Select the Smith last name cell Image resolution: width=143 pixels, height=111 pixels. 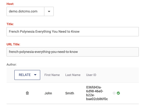click(x=70, y=93)
